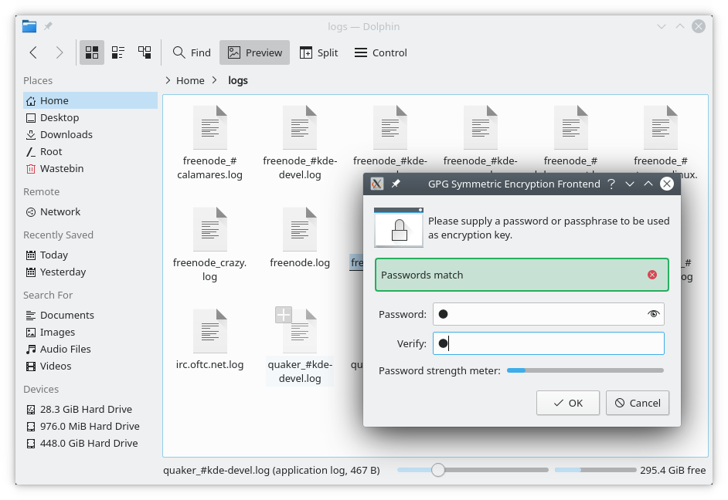Viewport: 728px width, 500px height.
Task: Switch to Compact view mode
Action: point(118,52)
